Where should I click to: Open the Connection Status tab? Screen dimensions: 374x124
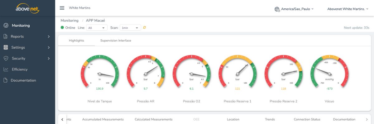point(307,119)
